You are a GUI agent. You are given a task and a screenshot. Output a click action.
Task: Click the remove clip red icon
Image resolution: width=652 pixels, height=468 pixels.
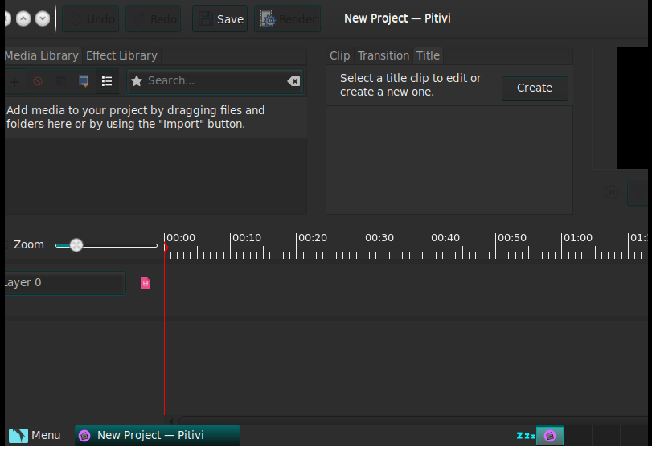click(38, 81)
